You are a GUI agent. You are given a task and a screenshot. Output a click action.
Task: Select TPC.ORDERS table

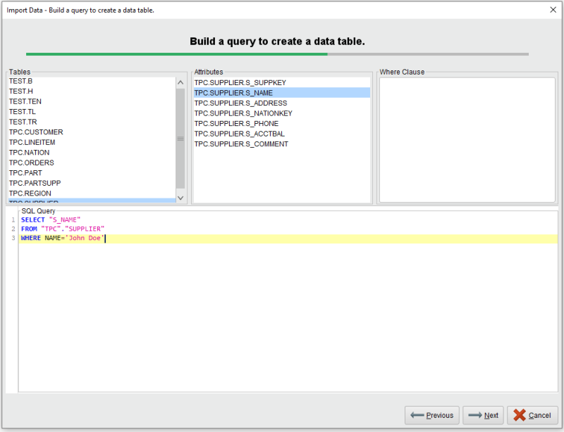pyautogui.click(x=92, y=163)
